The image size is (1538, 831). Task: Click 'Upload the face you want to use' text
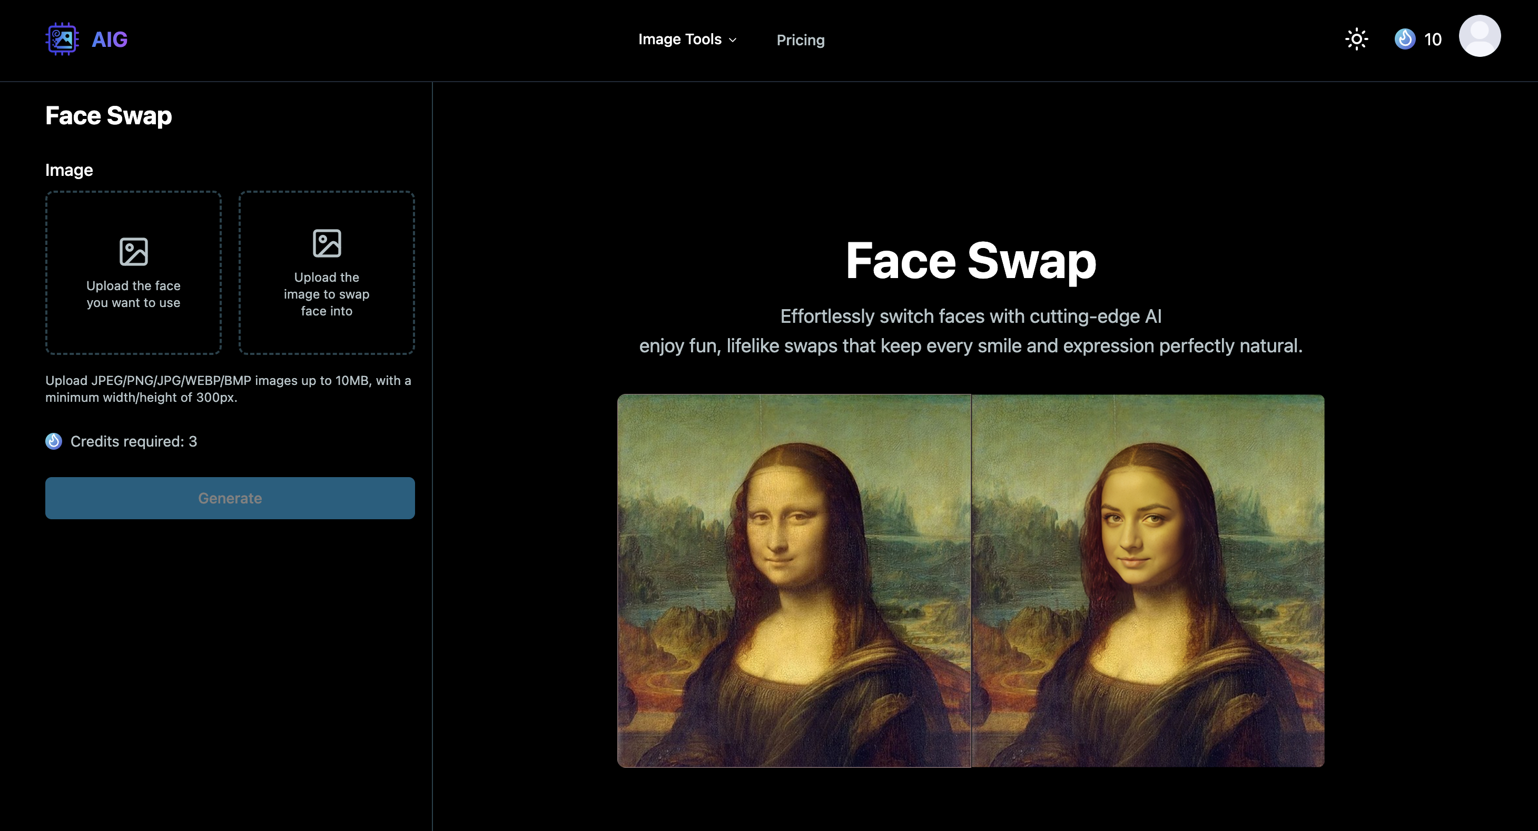[133, 294]
